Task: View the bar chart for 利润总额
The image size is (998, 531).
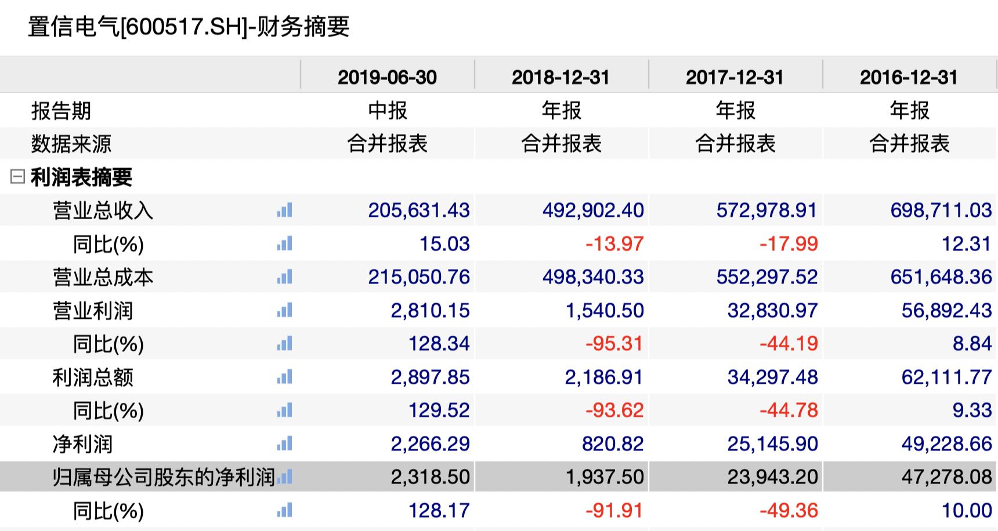Action: tap(284, 377)
